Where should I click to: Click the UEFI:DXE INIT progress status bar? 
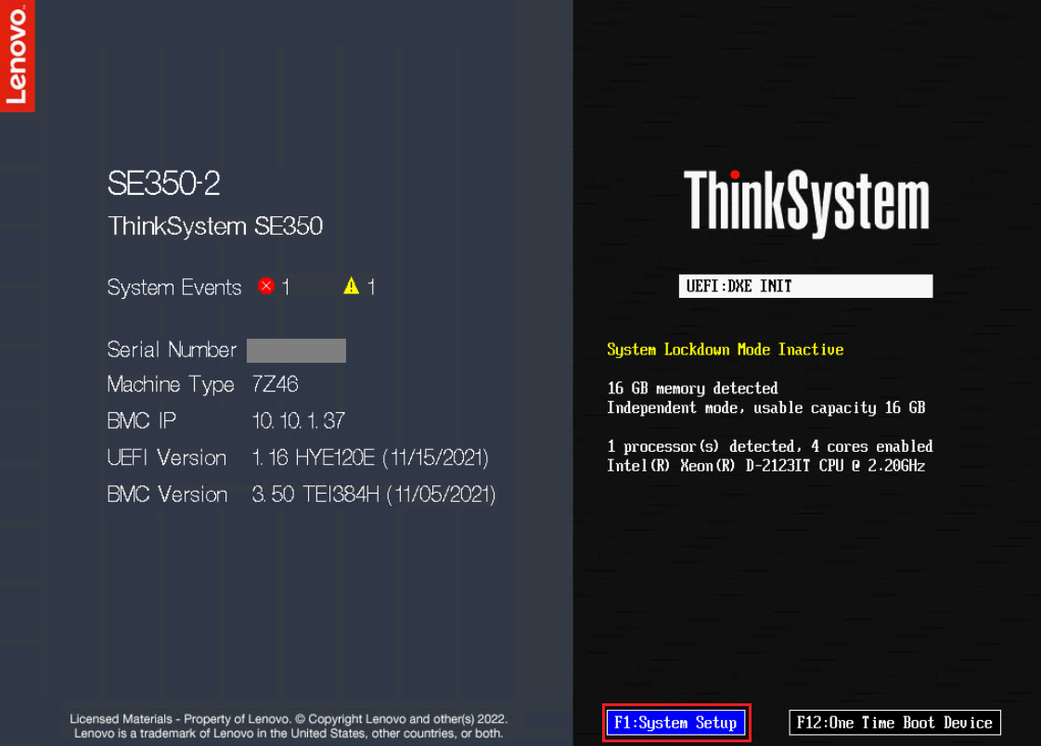805,286
